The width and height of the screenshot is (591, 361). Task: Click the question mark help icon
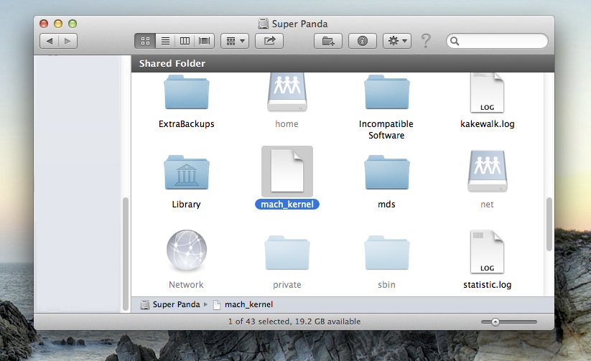coord(426,41)
